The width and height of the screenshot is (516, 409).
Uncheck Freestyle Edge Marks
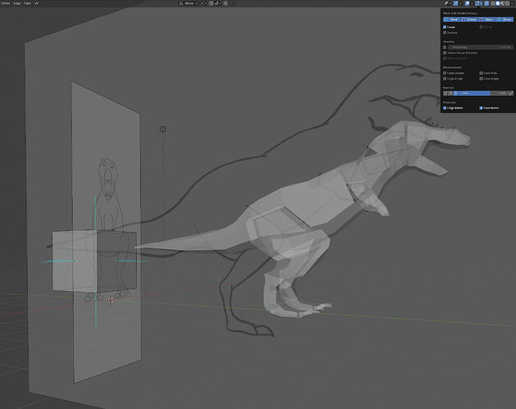tap(445, 108)
